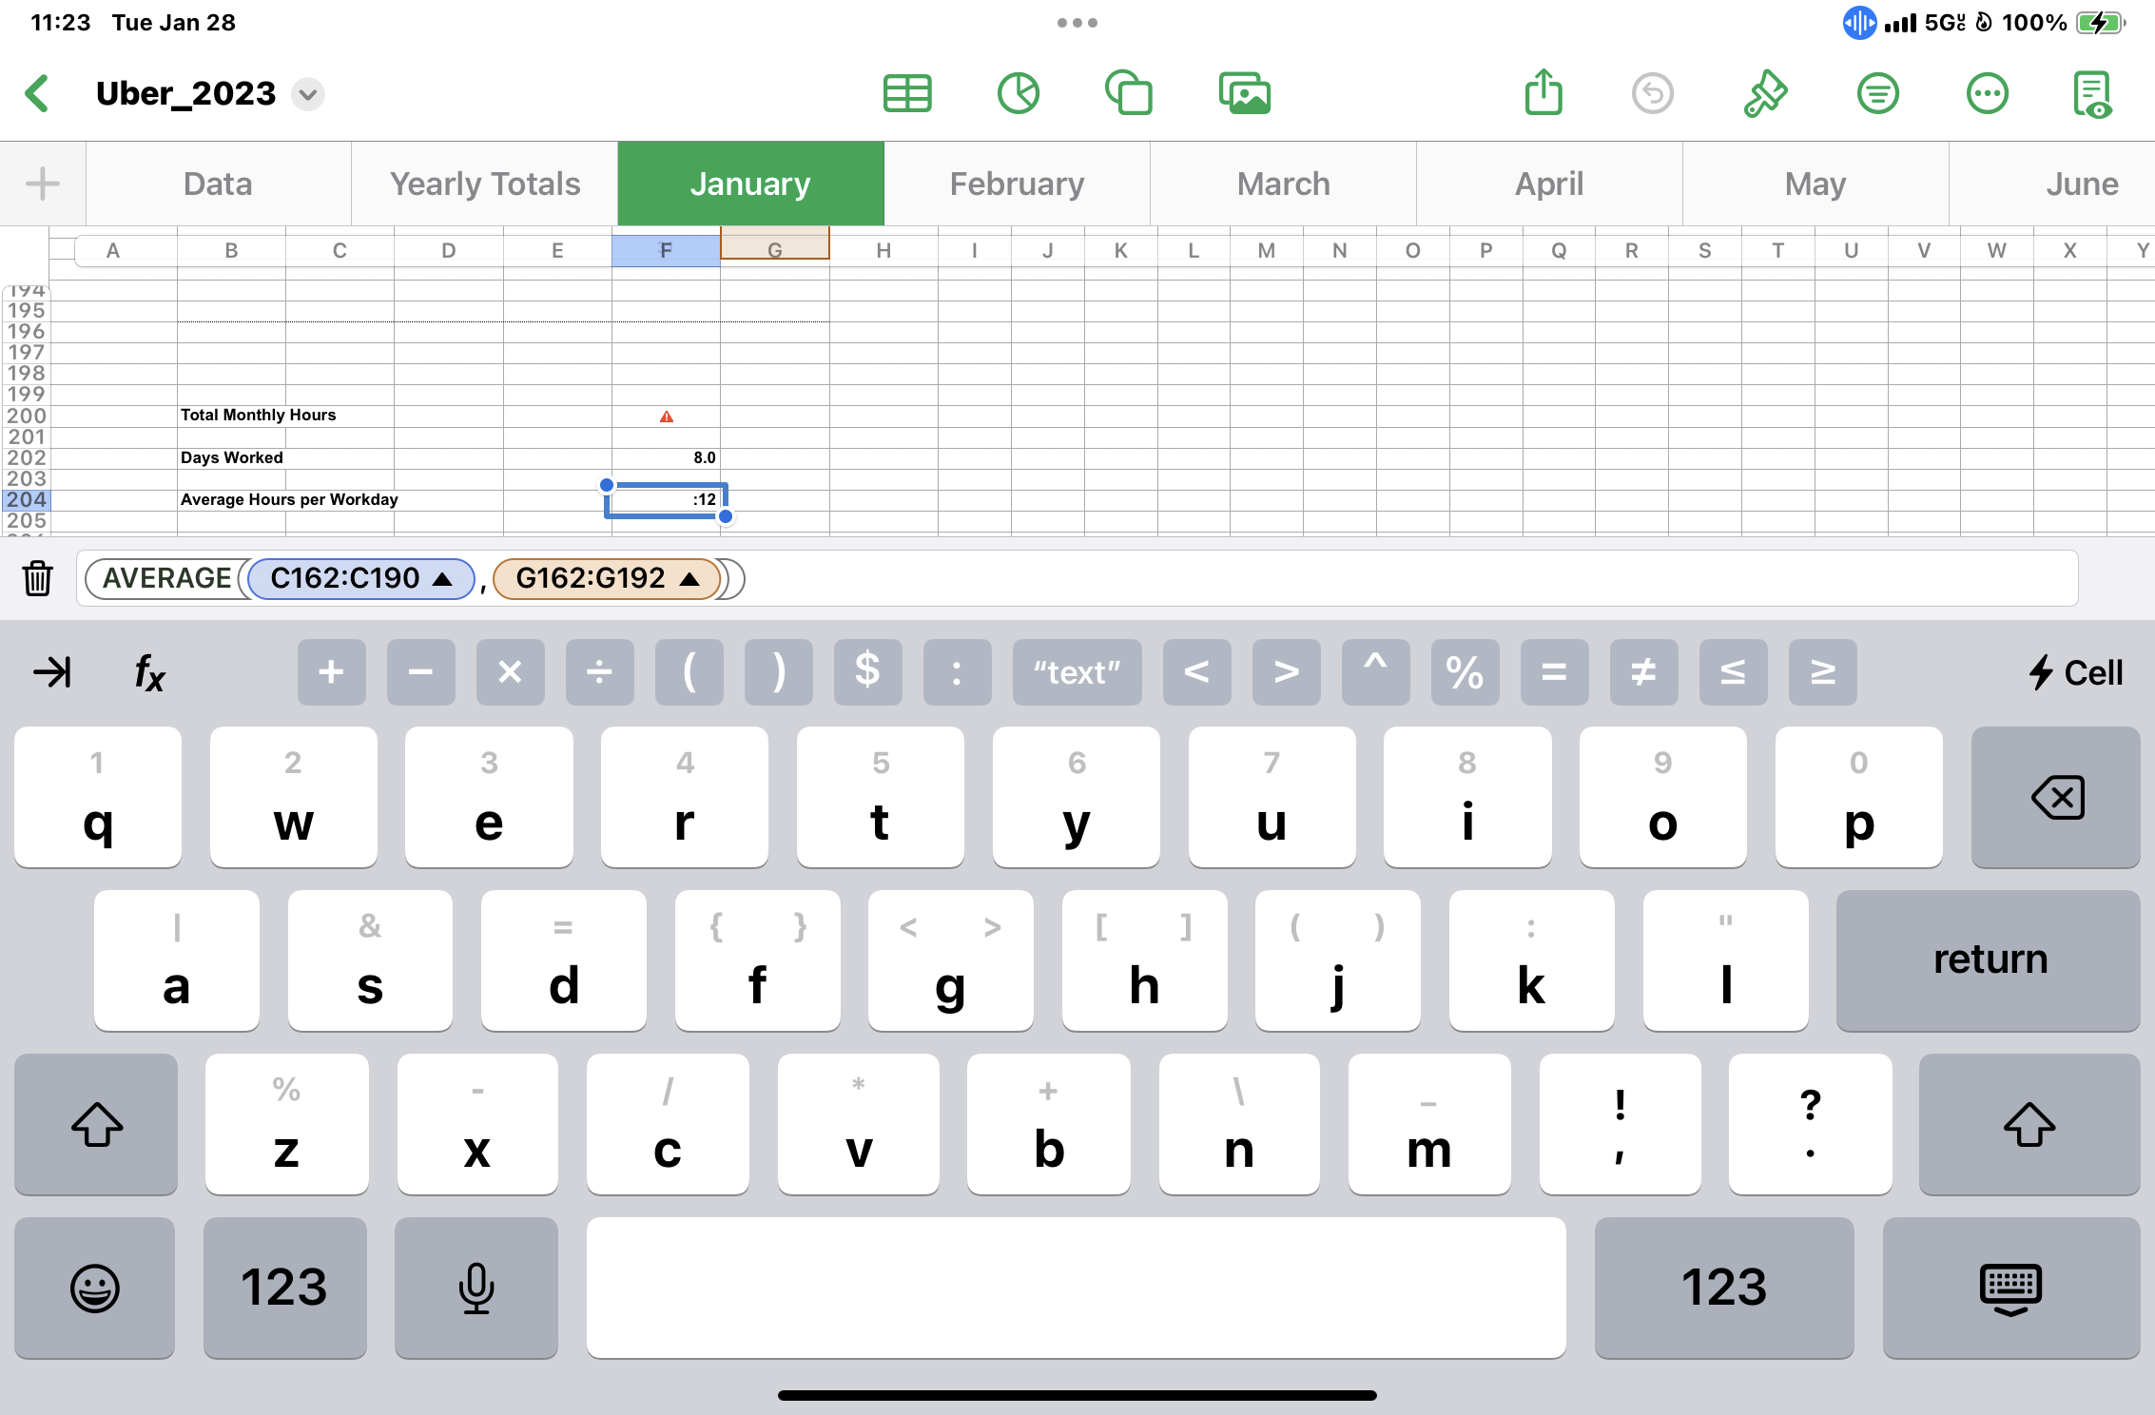The width and height of the screenshot is (2155, 1415).
Task: Hide the on-screen keyboard
Action: click(2010, 1287)
